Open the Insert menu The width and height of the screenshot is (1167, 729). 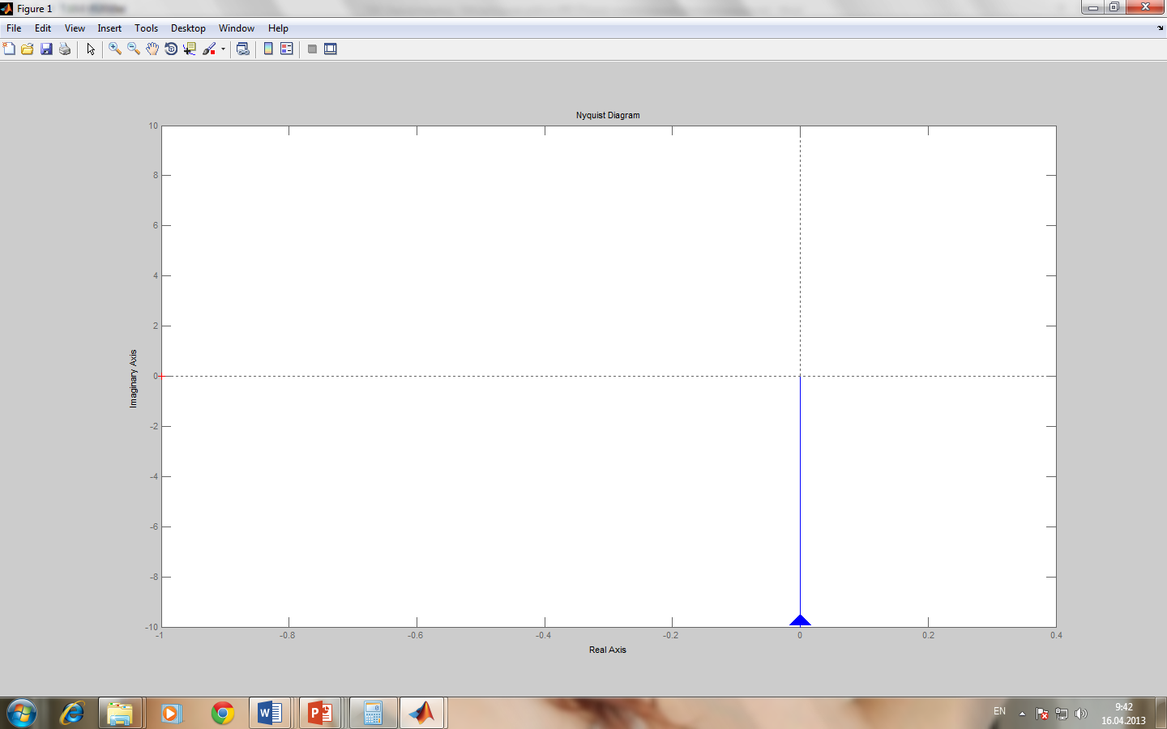pos(109,28)
